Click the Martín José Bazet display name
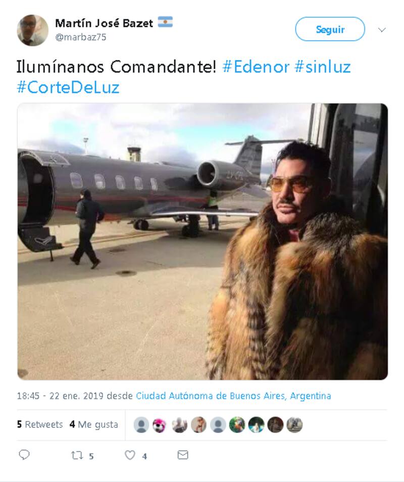 (104, 23)
